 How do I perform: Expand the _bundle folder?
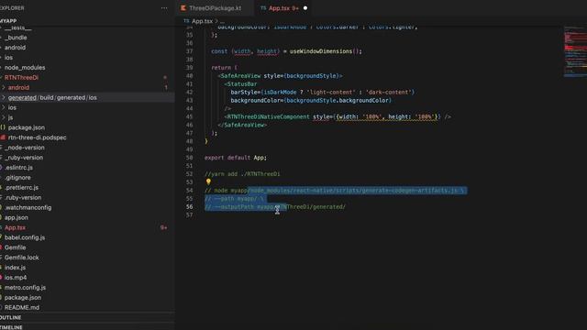[x=16, y=38]
